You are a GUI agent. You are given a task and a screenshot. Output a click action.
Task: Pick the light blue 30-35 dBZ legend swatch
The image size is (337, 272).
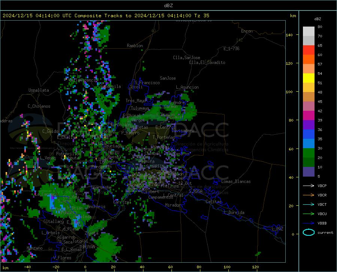tap(309, 144)
